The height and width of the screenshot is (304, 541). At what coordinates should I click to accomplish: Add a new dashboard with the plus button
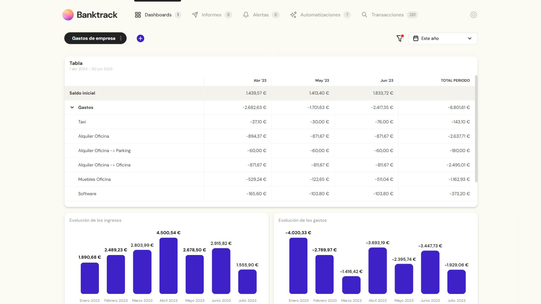coord(140,39)
